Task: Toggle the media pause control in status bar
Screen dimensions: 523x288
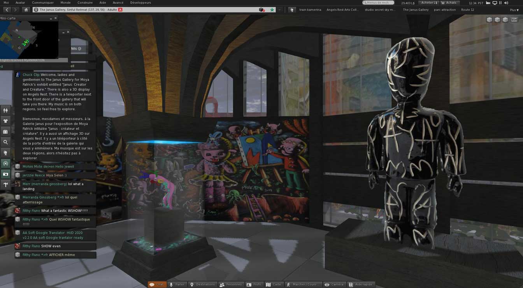Action: pyautogui.click(x=500, y=3)
